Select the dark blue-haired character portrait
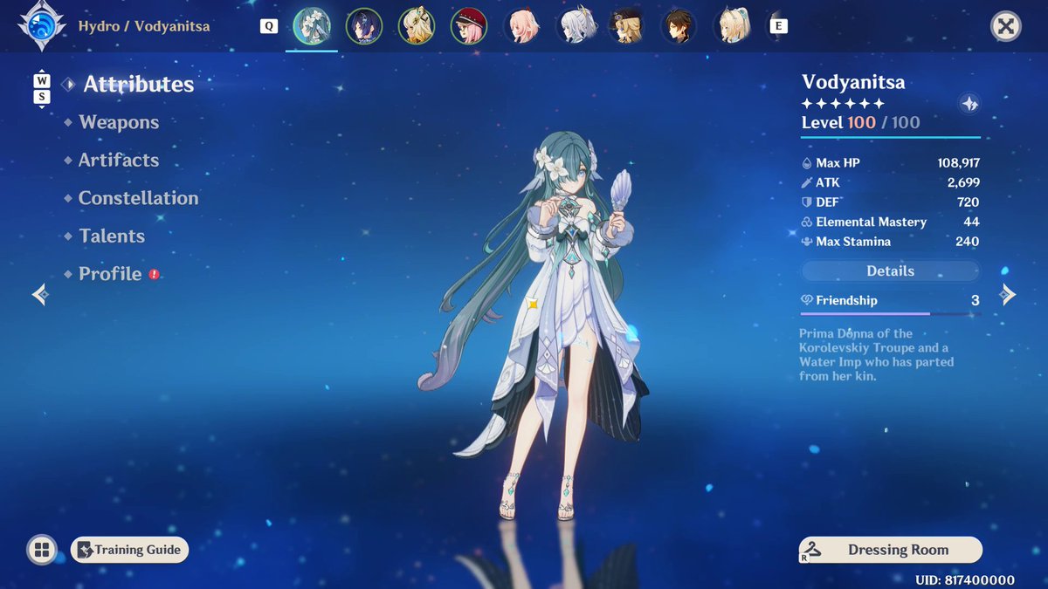Image resolution: width=1048 pixels, height=589 pixels. tap(363, 26)
